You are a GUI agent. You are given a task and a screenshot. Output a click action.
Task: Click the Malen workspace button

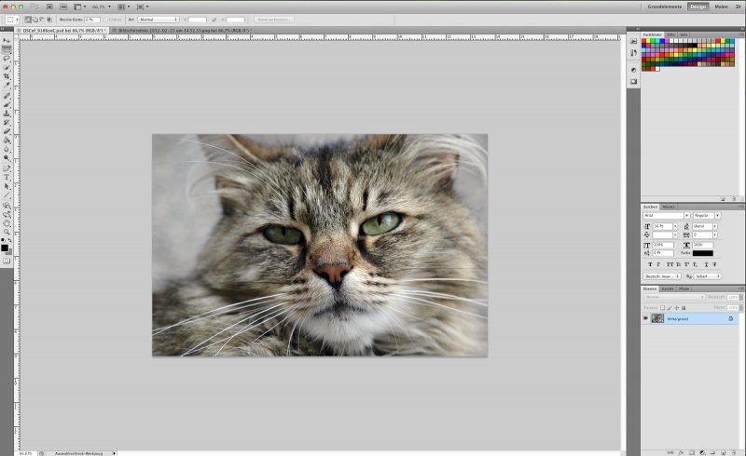(721, 7)
